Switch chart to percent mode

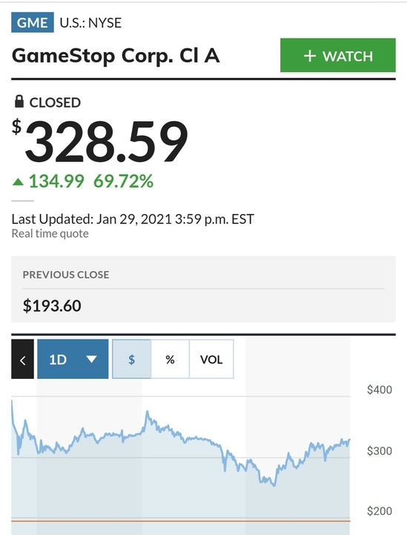pos(170,359)
